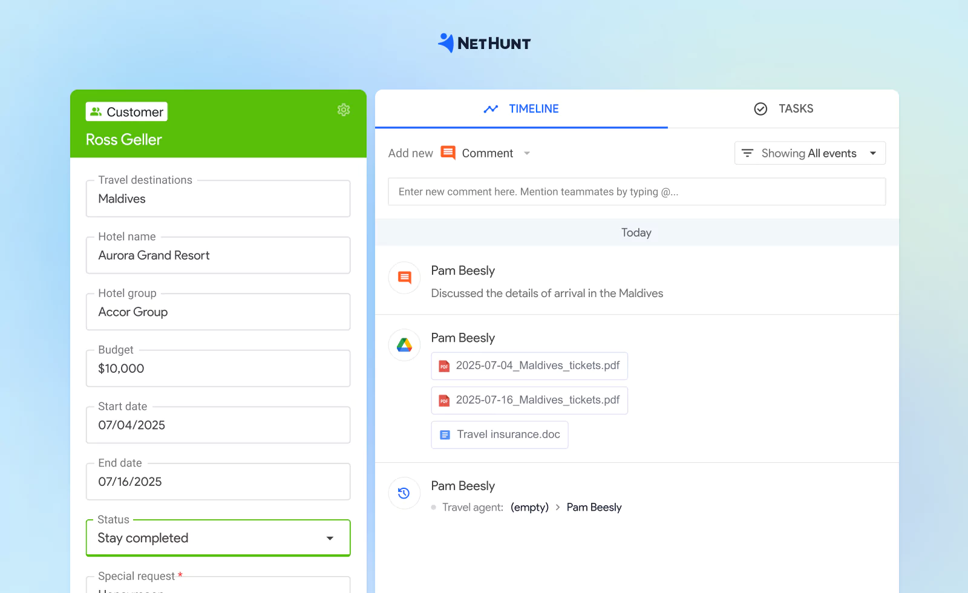The image size is (968, 593).
Task: Open 2025-07-04_Maldives_tickets.pdf attachment
Action: (x=529, y=365)
